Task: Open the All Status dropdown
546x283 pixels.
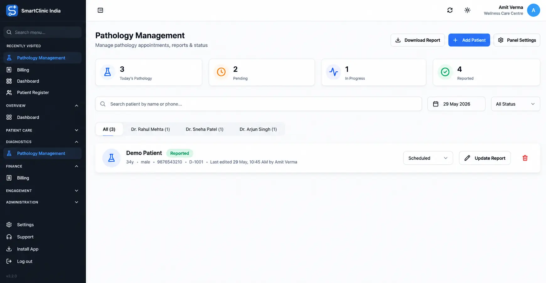Action: coord(515,104)
